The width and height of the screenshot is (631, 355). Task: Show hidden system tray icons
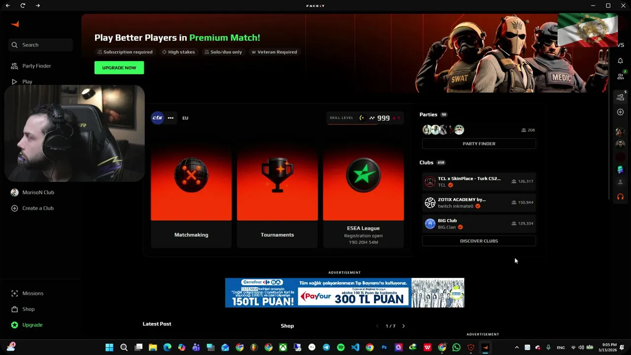point(517,348)
